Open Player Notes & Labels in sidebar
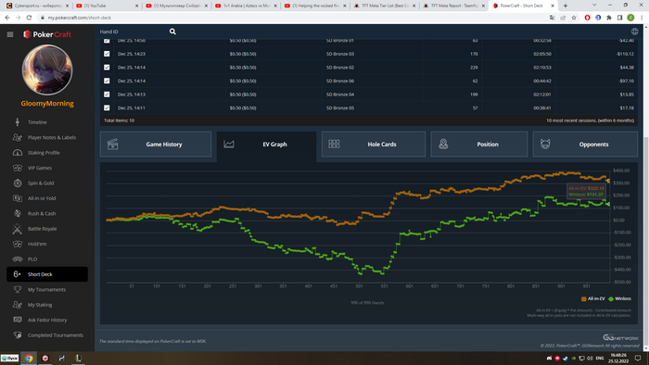The image size is (649, 365). (52, 138)
